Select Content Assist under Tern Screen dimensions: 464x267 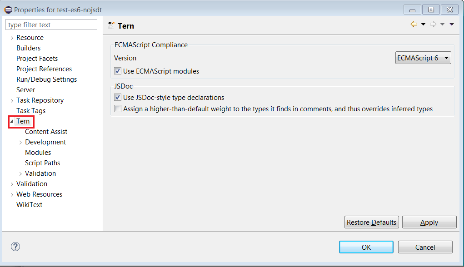click(x=46, y=132)
